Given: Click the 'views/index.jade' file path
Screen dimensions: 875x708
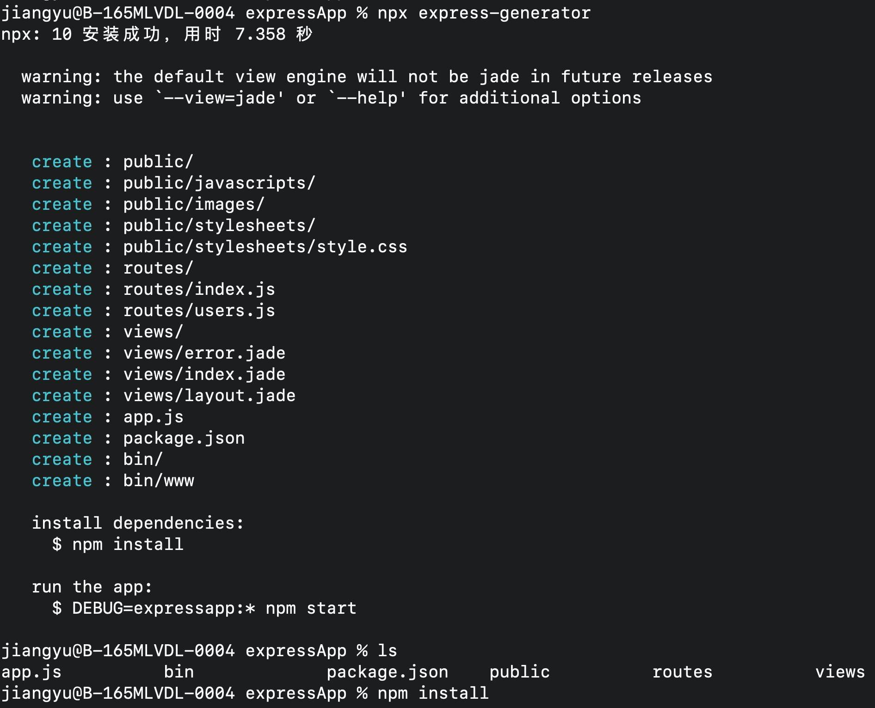Looking at the screenshot, I should (204, 374).
